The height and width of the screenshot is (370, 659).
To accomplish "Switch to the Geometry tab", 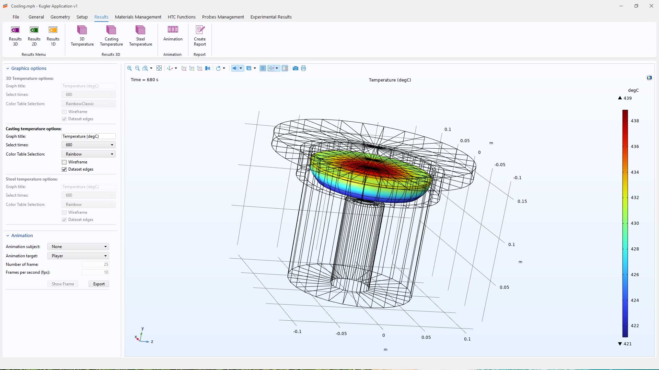I will (60, 17).
